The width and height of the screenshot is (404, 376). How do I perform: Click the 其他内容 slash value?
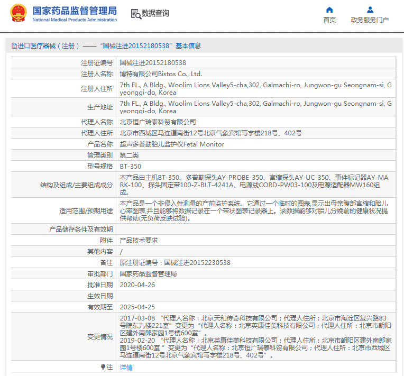[x=121, y=252]
